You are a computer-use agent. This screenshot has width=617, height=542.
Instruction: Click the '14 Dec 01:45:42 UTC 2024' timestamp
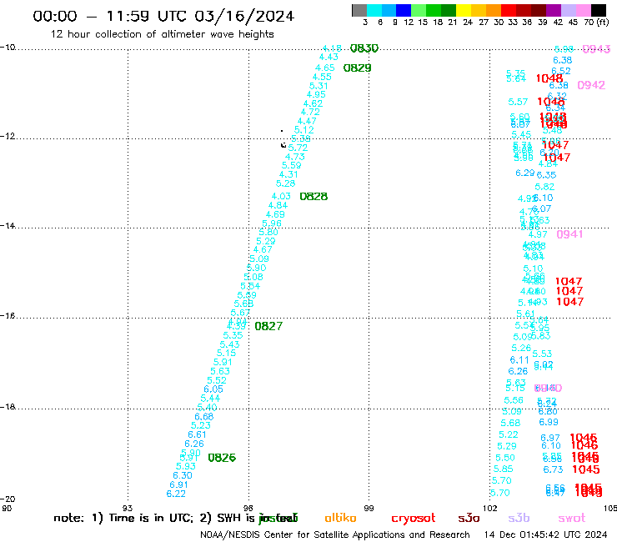(x=545, y=534)
